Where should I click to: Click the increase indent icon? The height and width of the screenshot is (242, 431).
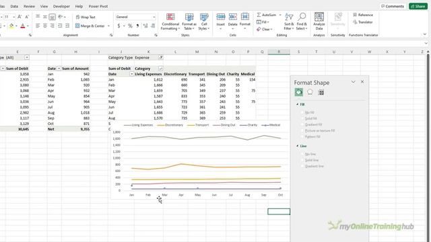(67, 26)
